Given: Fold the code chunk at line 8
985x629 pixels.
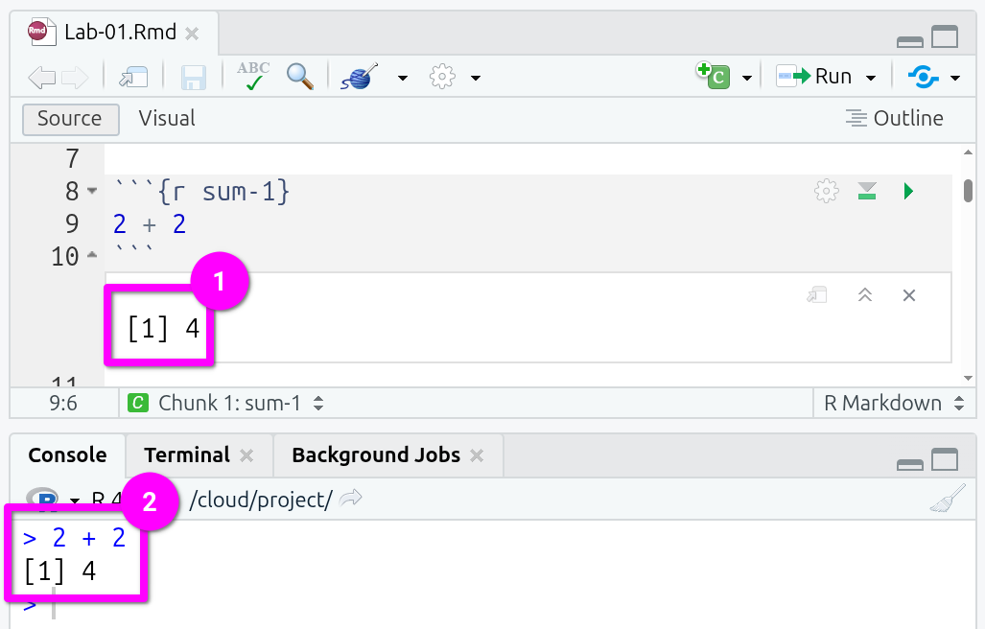Looking at the screenshot, I should (92, 191).
